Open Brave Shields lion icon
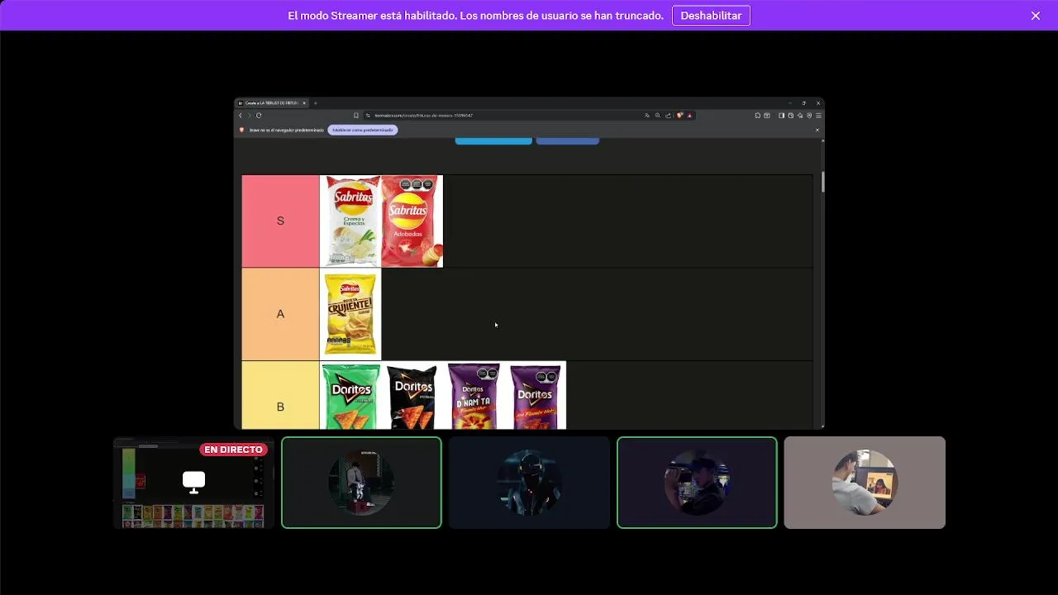Screen dimensions: 1058x595 coord(679,116)
